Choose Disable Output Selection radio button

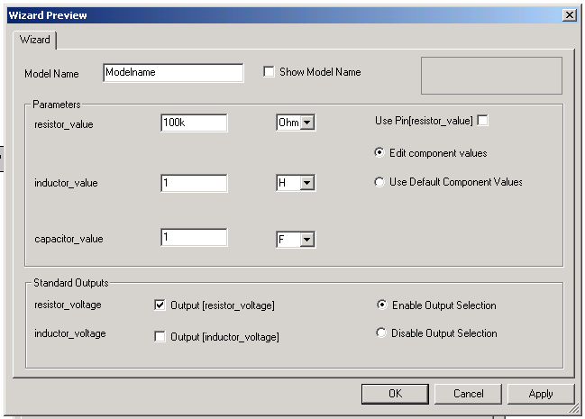click(x=382, y=333)
